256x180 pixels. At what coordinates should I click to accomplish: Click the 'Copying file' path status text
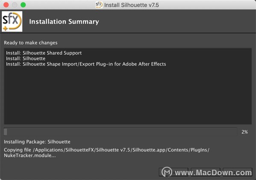pyautogui.click(x=106, y=153)
